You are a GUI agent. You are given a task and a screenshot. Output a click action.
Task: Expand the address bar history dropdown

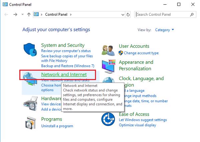(x=122, y=15)
